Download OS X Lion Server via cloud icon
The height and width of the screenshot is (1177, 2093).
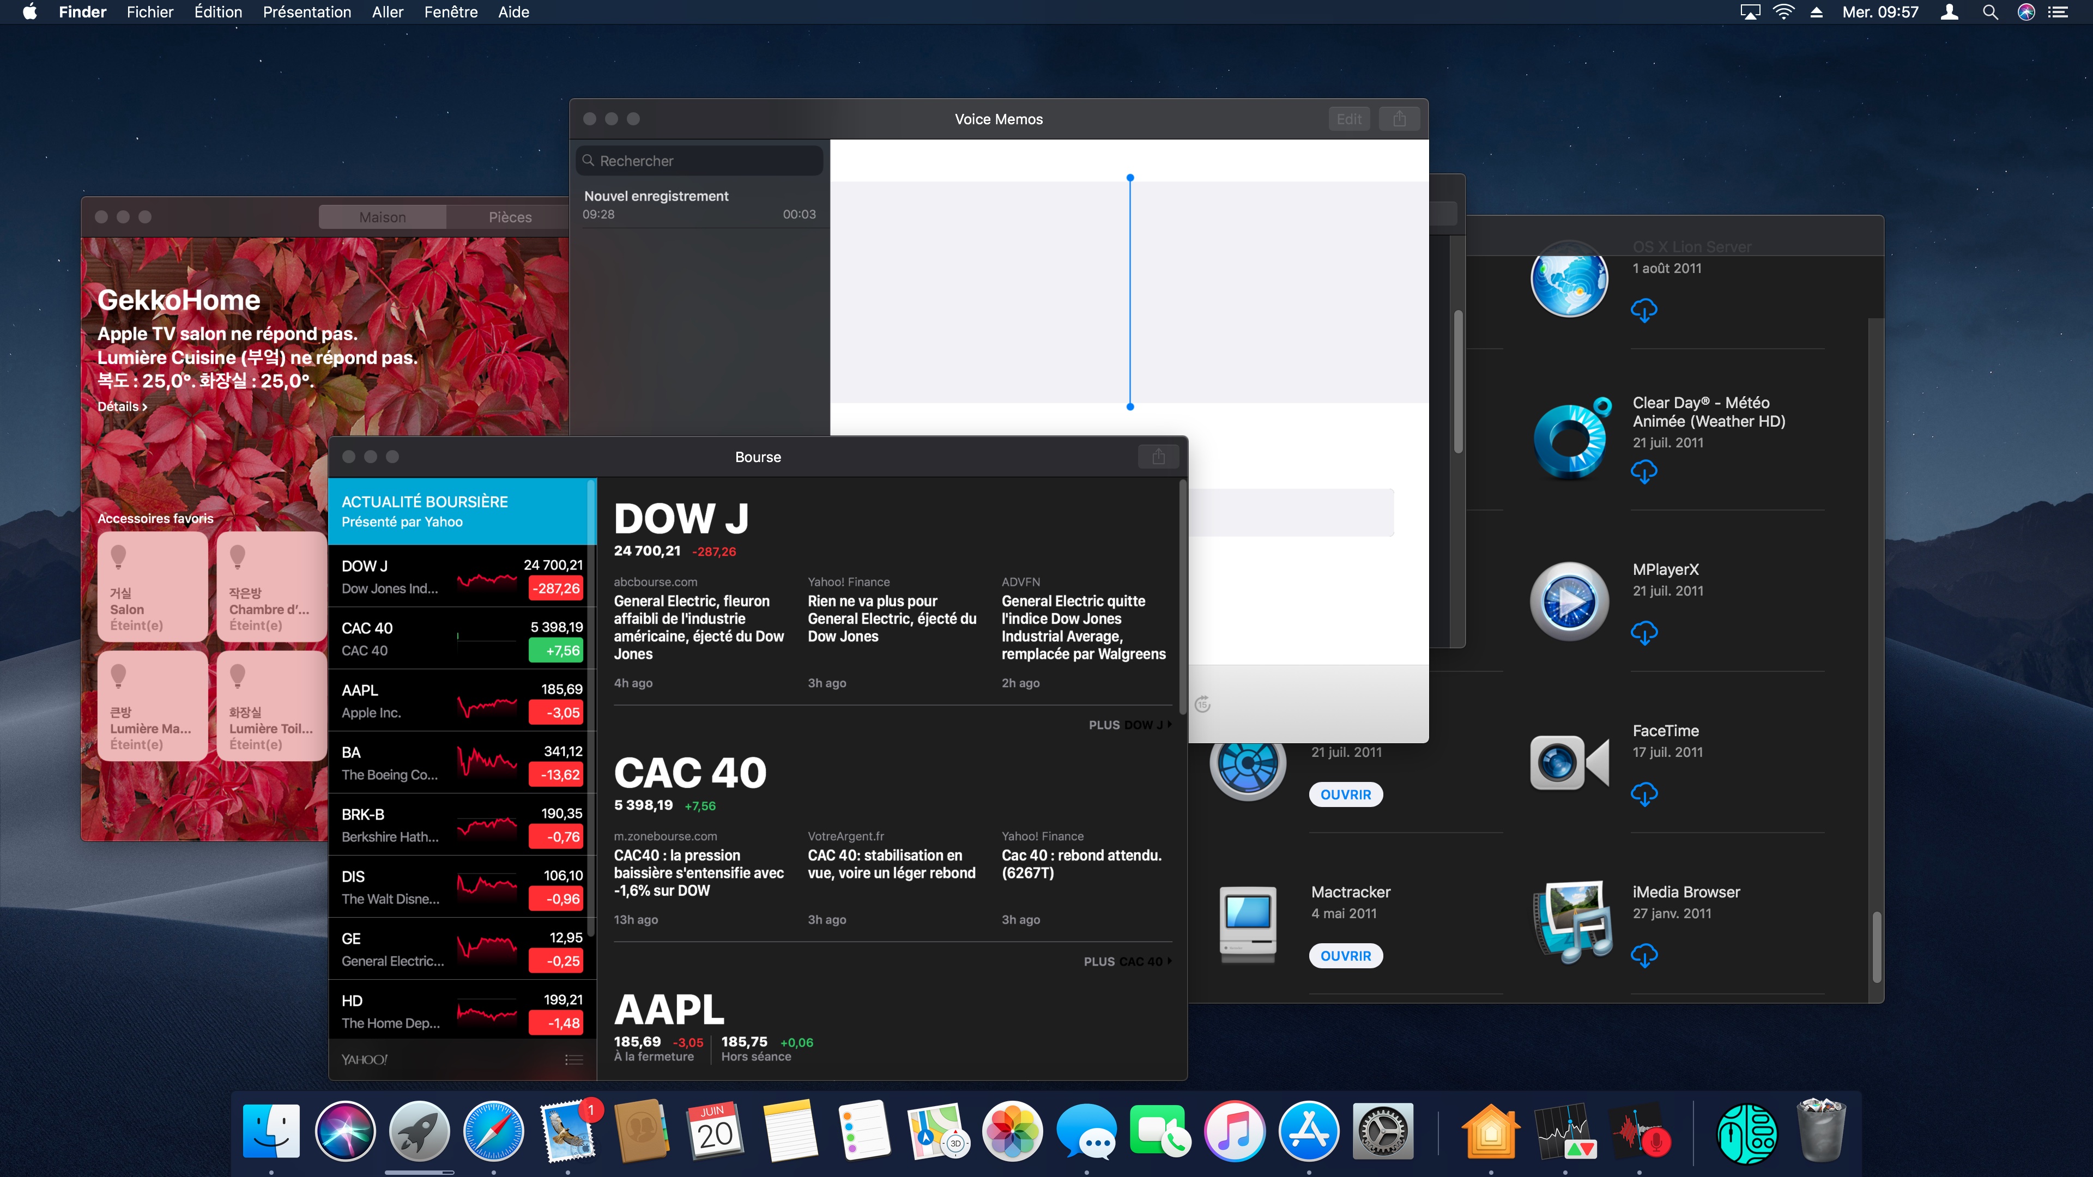[1644, 310]
